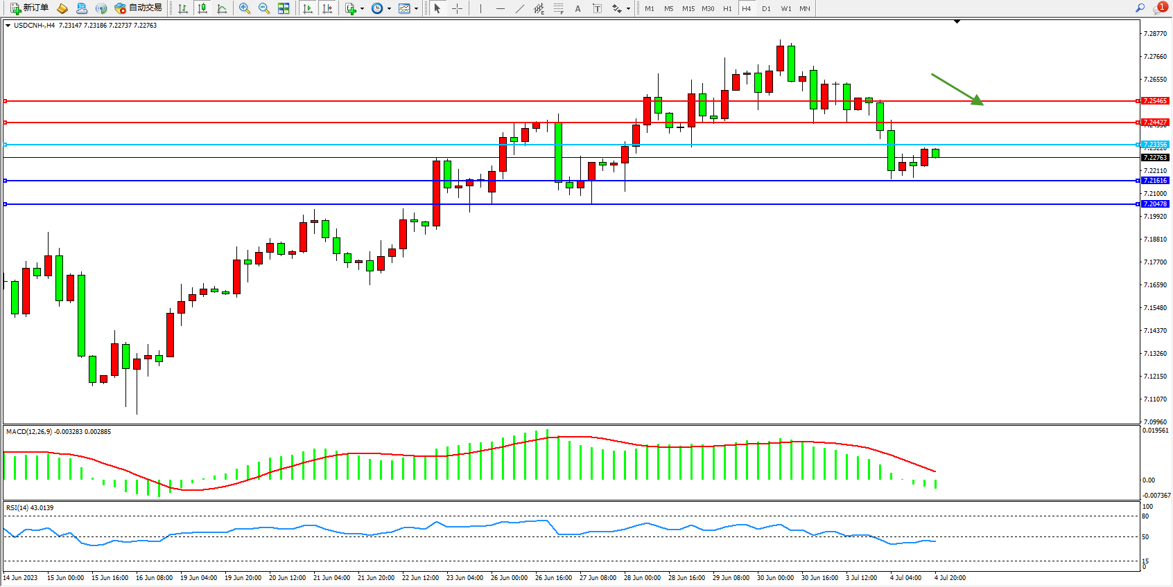Select the Fibonacci retracement tool
The width and height of the screenshot is (1173, 587).
pos(558,8)
